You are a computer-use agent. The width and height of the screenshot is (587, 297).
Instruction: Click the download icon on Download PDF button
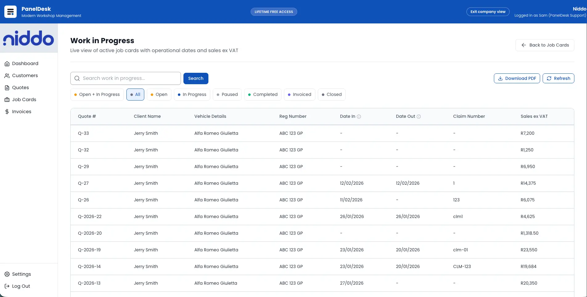[500, 78]
